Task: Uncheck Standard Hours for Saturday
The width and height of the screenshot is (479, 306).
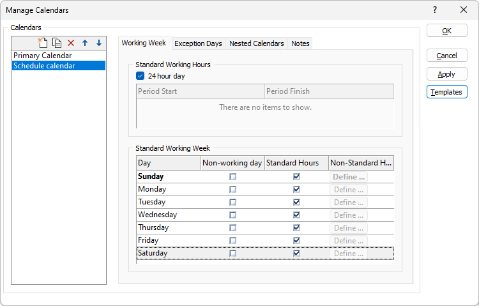Action: click(296, 254)
